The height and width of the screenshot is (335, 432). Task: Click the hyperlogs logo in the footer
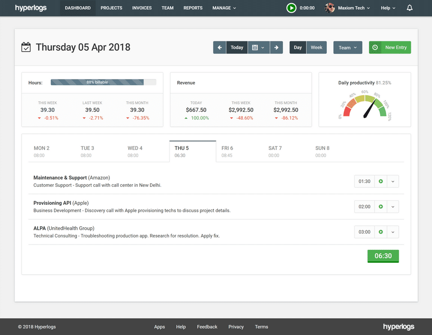coord(398,326)
